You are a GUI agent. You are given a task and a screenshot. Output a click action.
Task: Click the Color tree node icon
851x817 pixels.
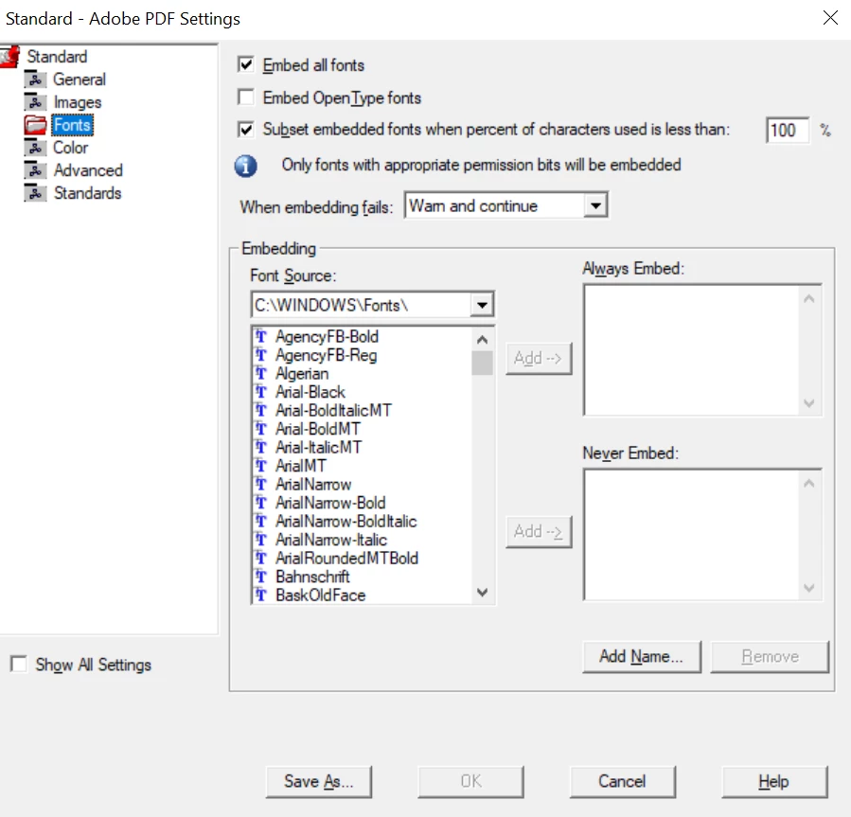[x=35, y=148]
